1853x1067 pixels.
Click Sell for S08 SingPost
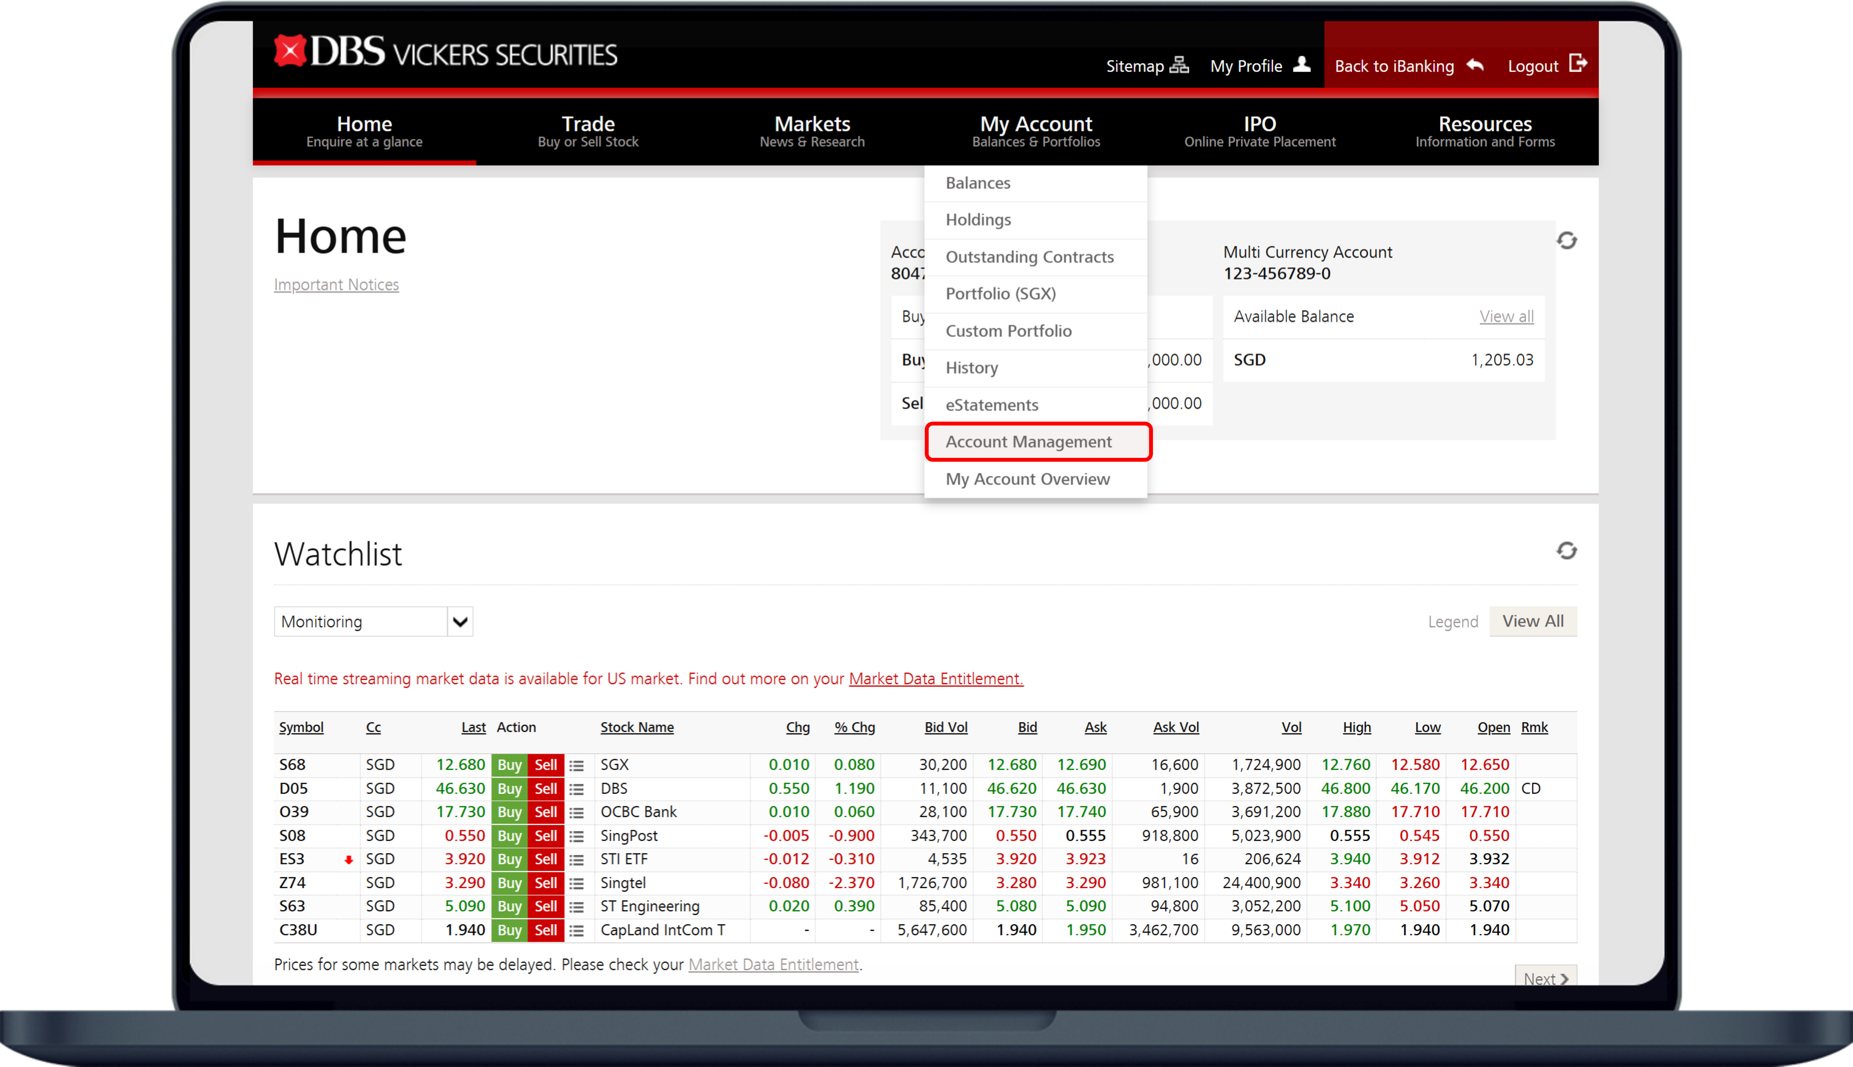click(x=546, y=836)
